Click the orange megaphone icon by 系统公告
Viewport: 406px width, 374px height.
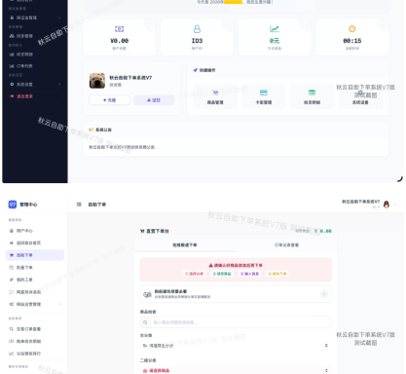point(92,130)
